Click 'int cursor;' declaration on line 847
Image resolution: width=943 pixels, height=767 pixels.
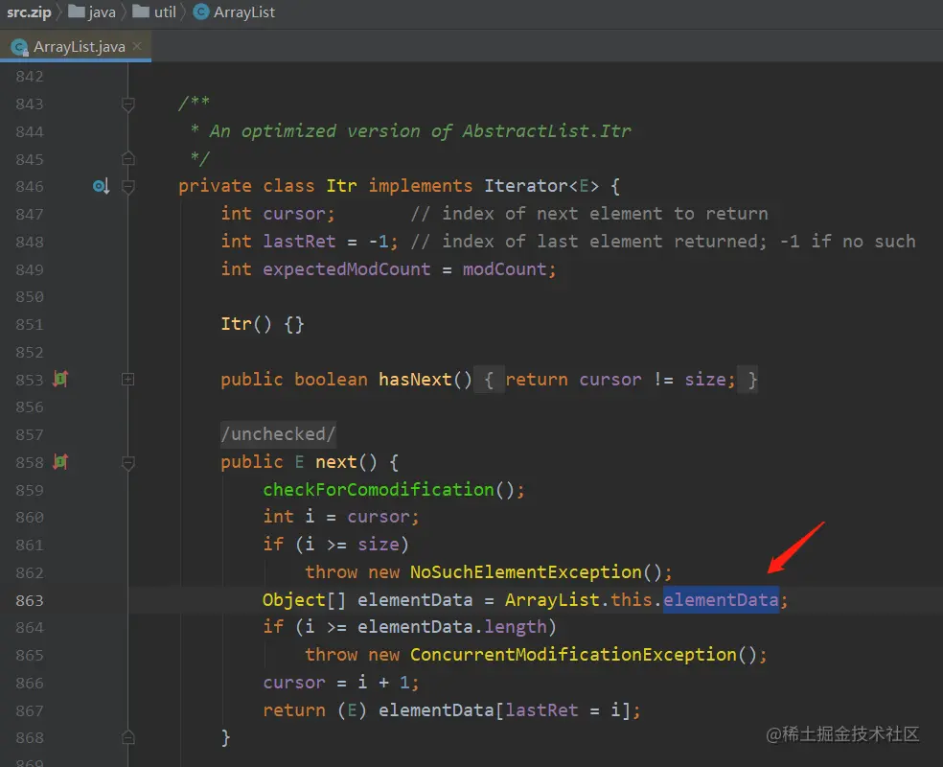(277, 214)
